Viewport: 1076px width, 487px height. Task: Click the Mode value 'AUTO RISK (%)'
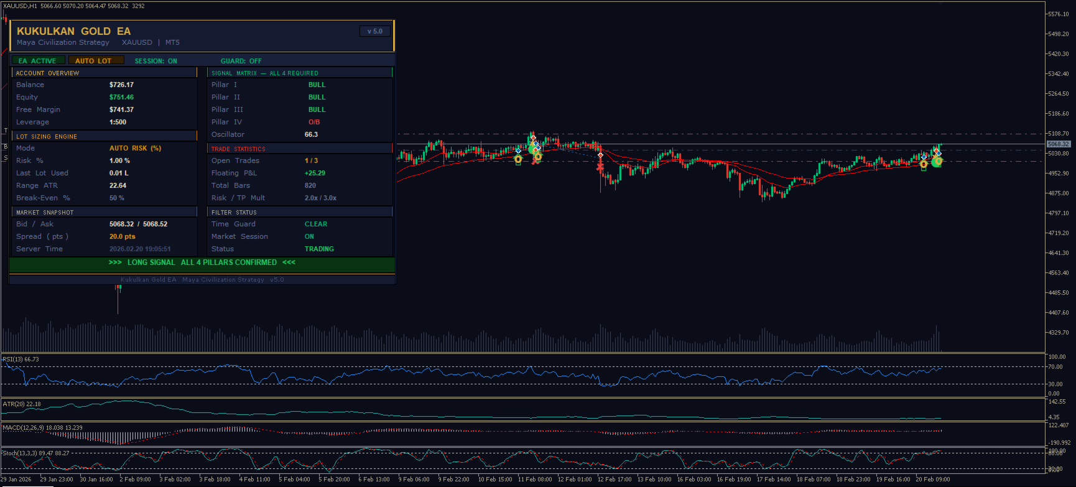tap(136, 148)
